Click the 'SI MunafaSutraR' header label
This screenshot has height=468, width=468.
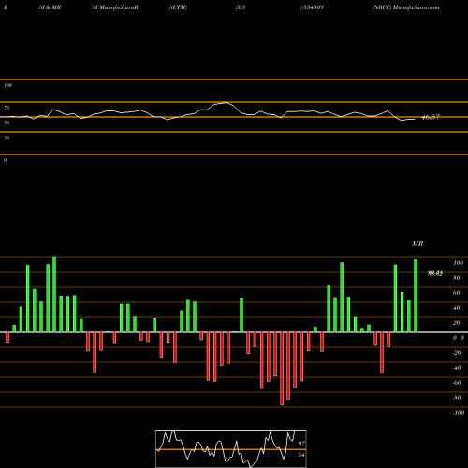[115, 7]
